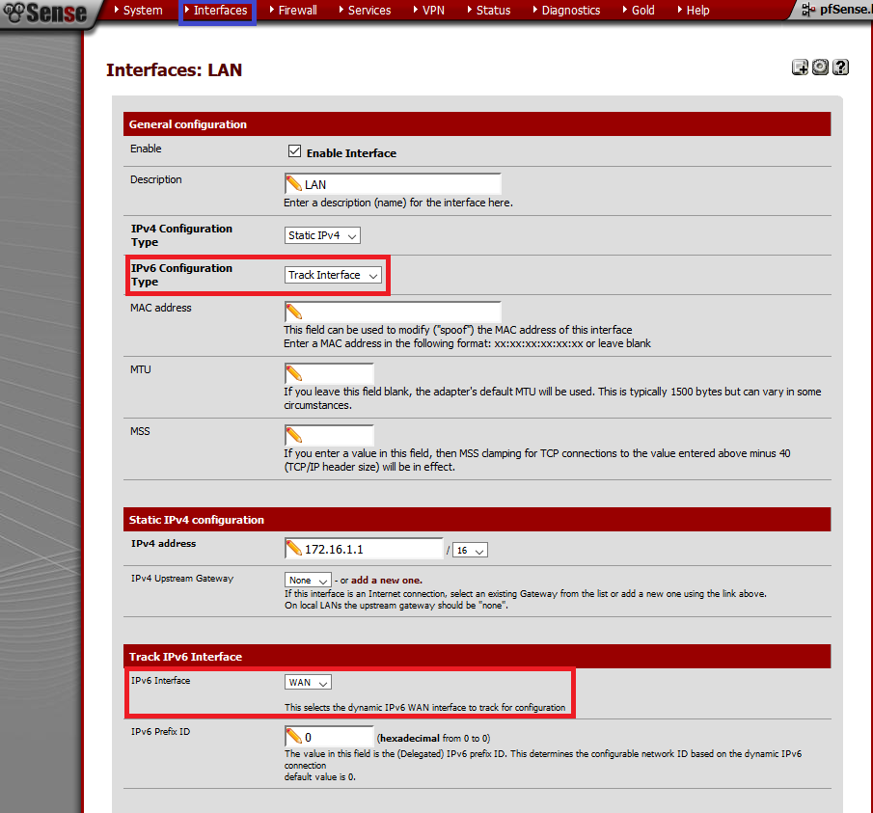This screenshot has width=873, height=813.
Task: Click the add-page shortcut icon with plus sign
Action: point(800,68)
